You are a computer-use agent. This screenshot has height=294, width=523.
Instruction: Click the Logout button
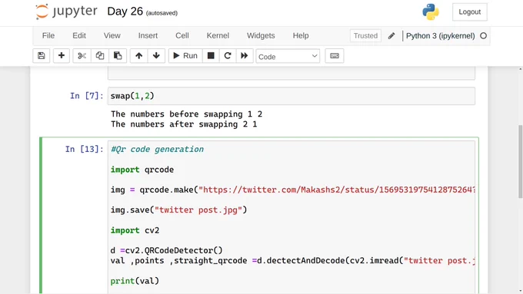click(x=470, y=12)
